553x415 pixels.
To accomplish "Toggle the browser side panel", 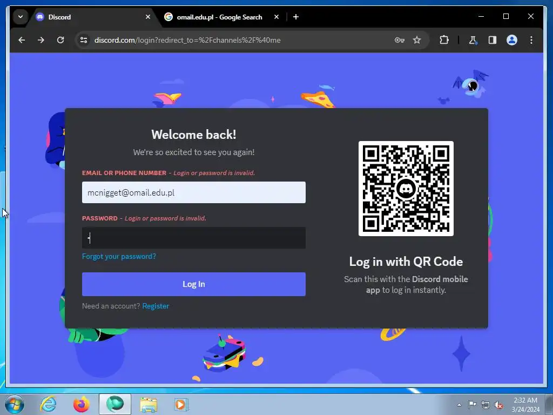I will click(x=493, y=40).
